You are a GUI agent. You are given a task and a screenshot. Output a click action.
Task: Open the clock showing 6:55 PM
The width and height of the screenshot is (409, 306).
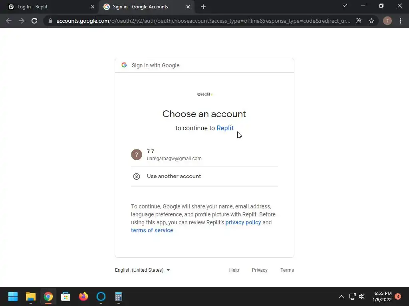(x=382, y=296)
